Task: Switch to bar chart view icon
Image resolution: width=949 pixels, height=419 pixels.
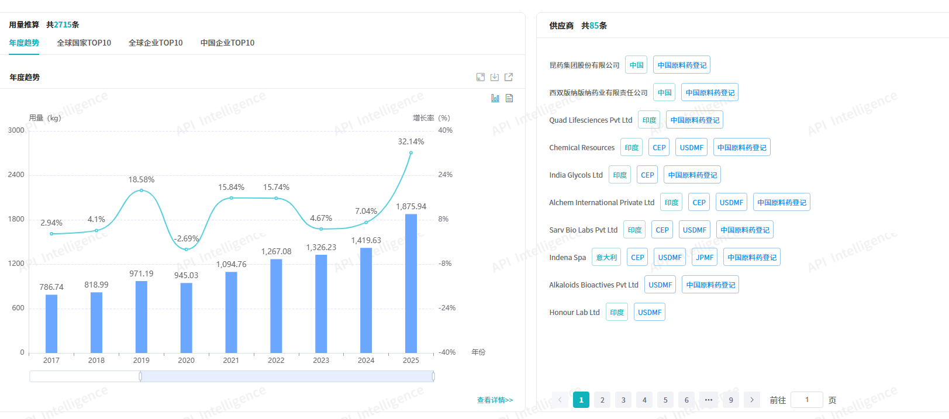Action: 495,98
